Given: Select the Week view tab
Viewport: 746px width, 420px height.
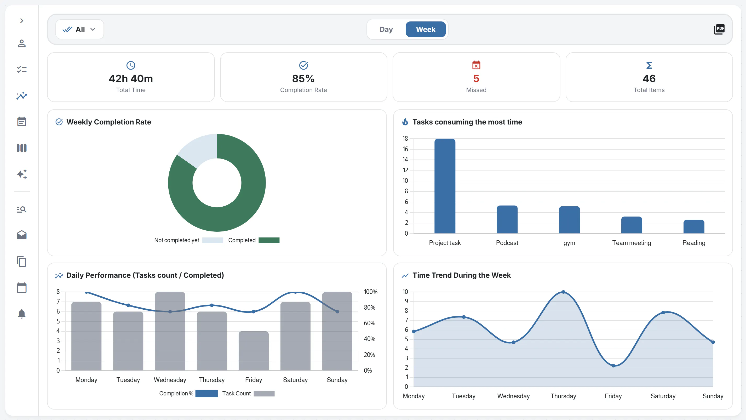Looking at the screenshot, I should pos(426,29).
